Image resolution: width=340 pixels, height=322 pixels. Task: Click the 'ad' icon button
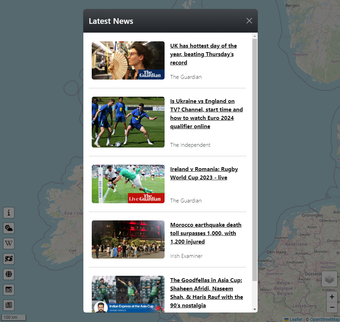point(9,289)
